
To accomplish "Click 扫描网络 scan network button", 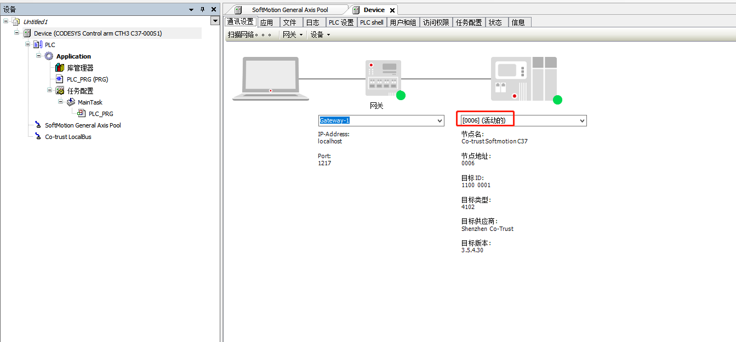I will coord(249,34).
